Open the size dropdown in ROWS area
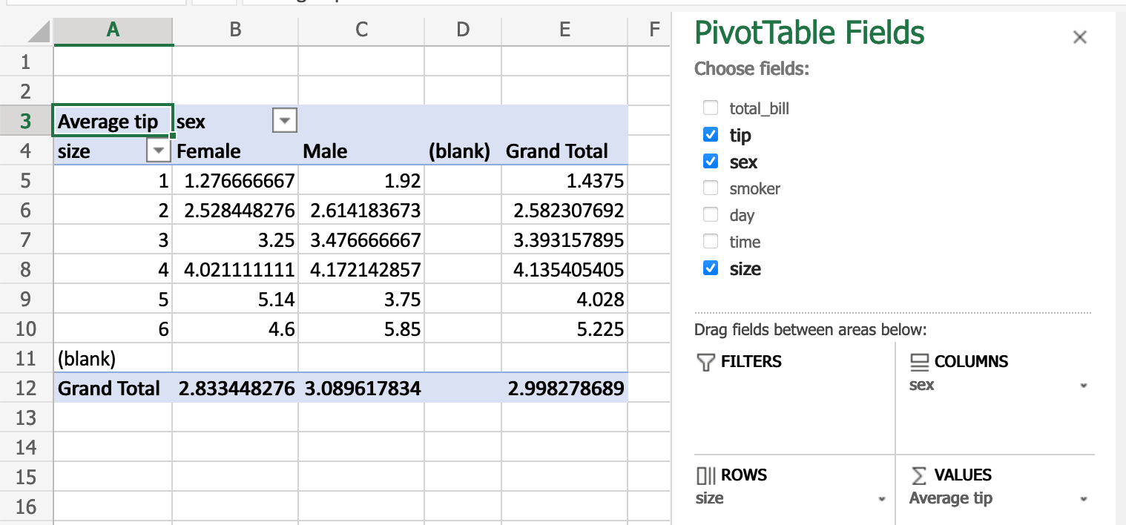 (x=883, y=498)
